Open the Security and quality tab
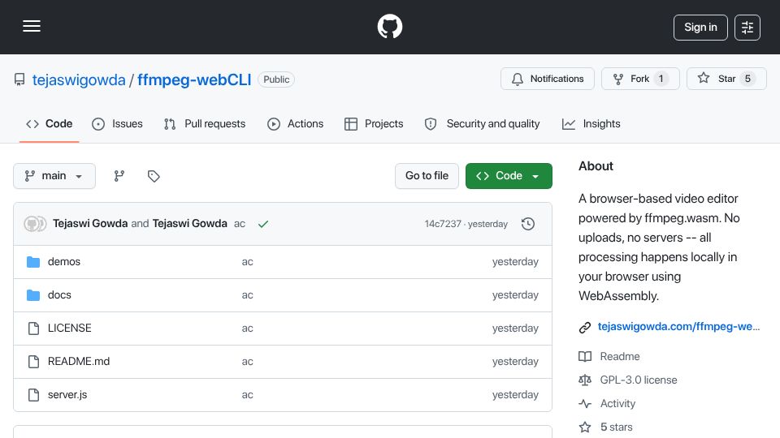This screenshot has width=780, height=438. [x=482, y=123]
